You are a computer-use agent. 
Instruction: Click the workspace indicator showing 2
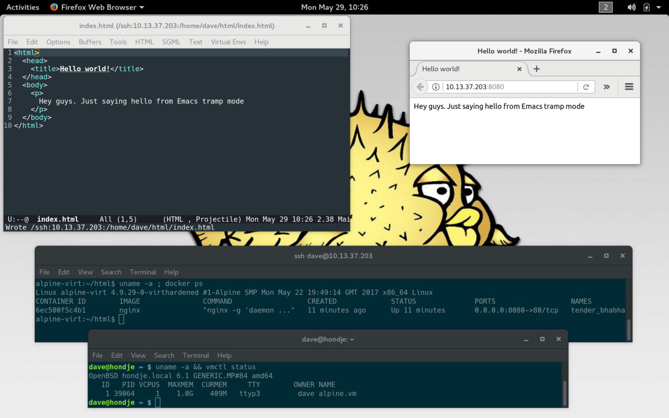[x=605, y=7]
